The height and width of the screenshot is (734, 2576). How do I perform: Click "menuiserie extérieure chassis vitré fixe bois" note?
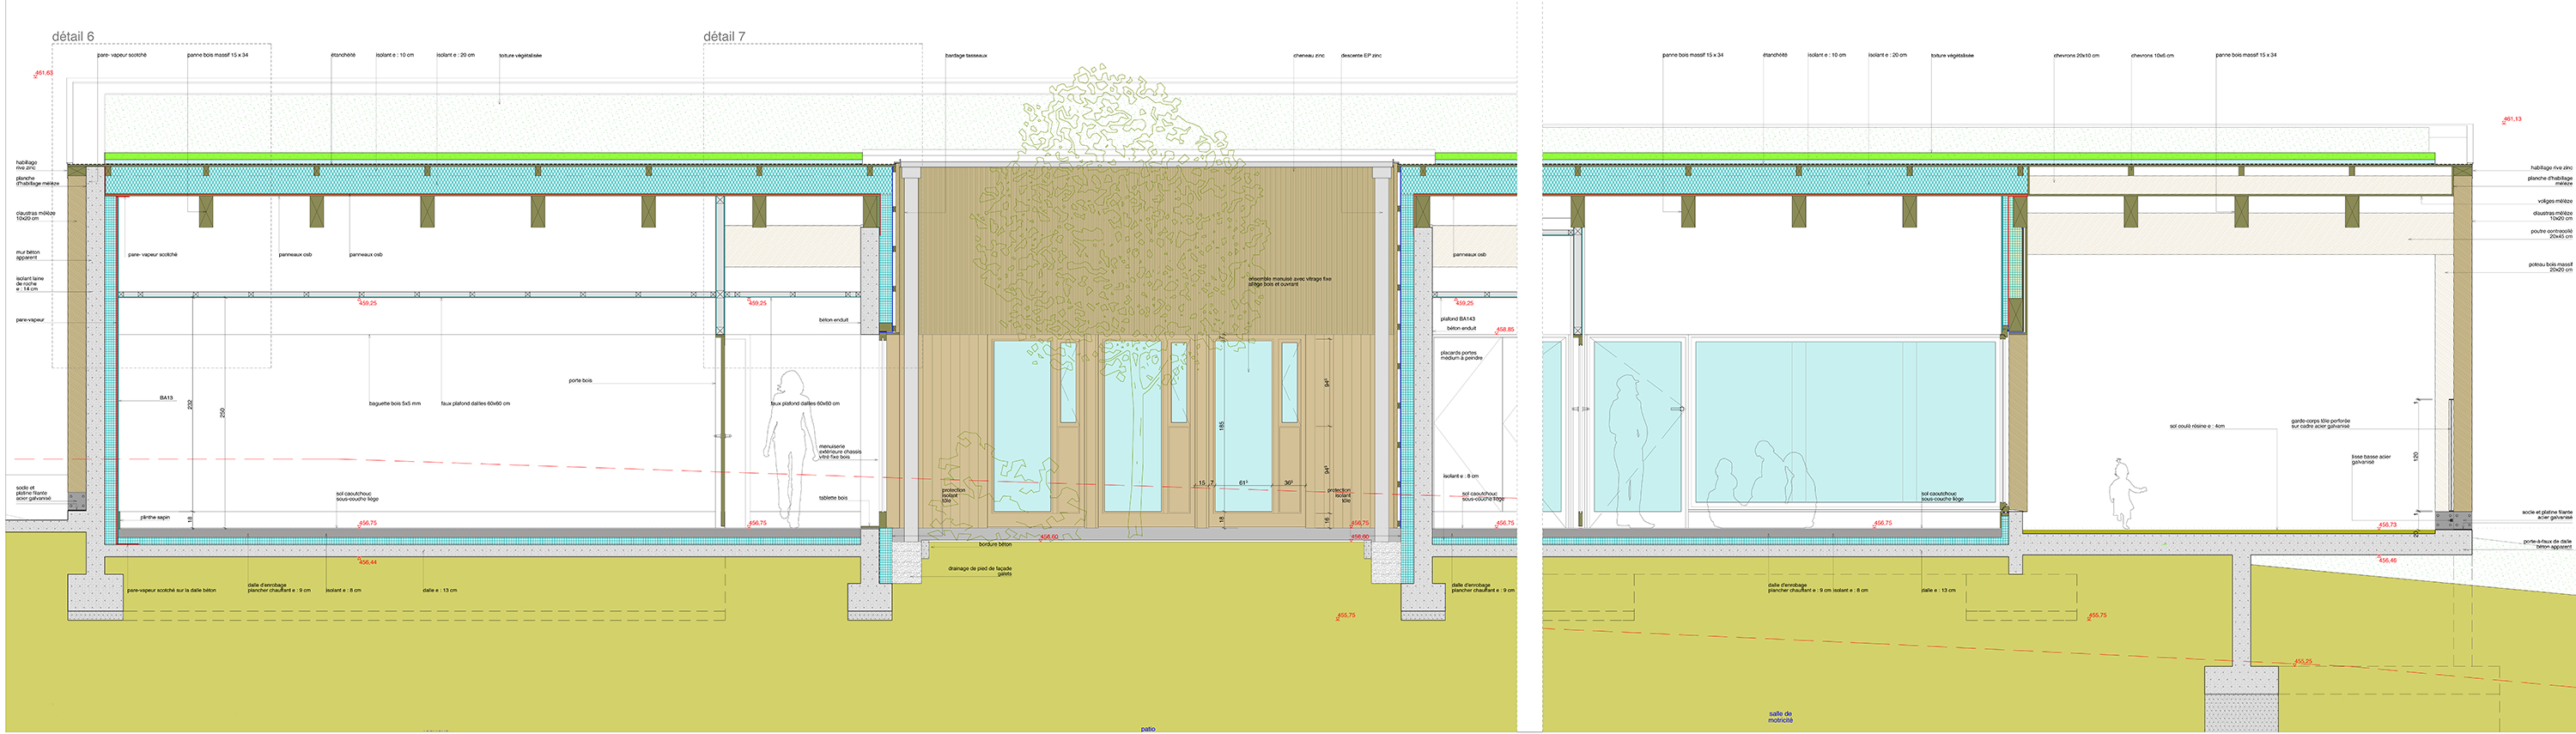pyautogui.click(x=840, y=452)
